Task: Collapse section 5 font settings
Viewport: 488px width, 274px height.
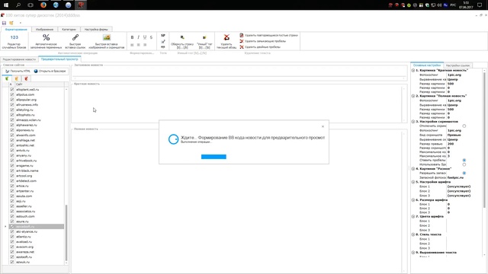Action: 413,182
